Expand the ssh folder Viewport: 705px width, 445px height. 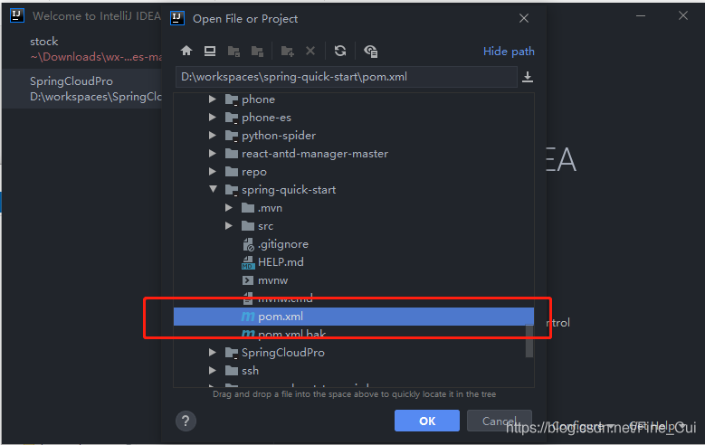pyautogui.click(x=212, y=371)
